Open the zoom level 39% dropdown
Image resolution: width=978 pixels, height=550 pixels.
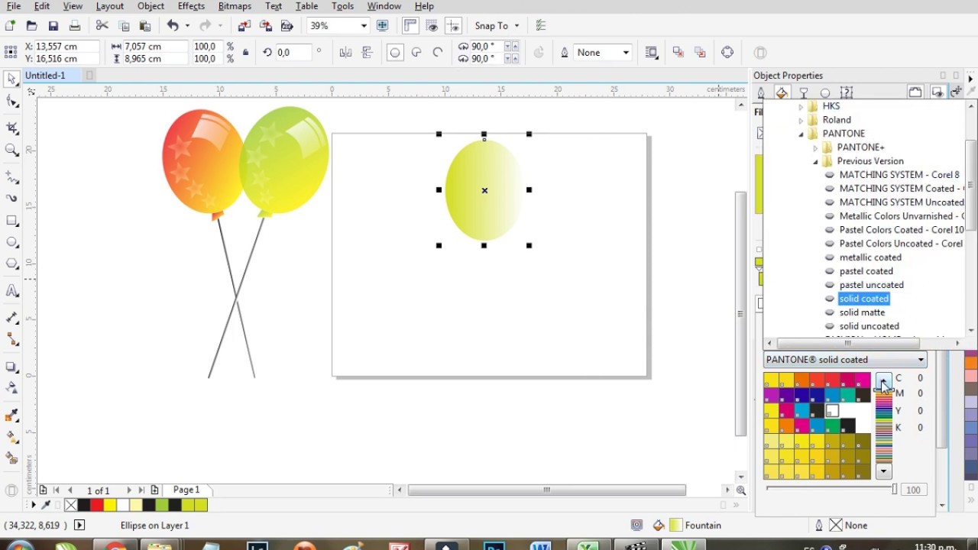coord(363,26)
